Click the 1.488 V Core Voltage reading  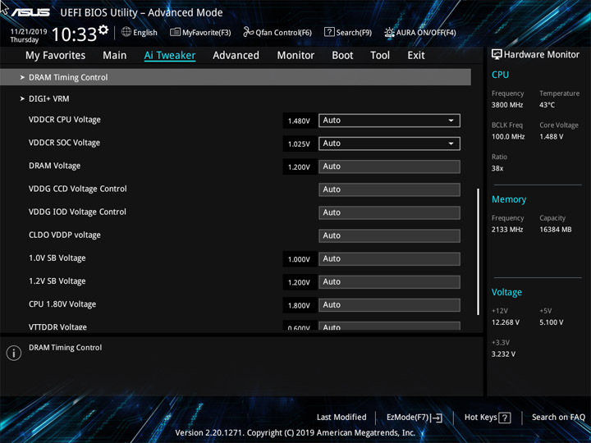coord(551,136)
